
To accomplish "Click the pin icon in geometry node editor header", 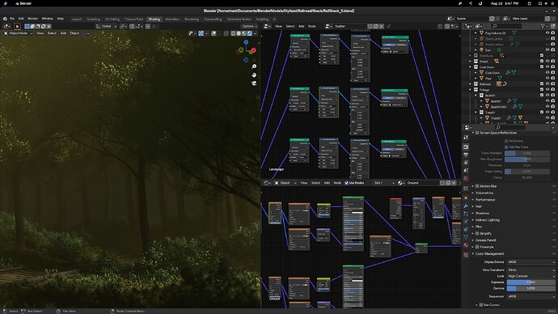I will click(389, 27).
